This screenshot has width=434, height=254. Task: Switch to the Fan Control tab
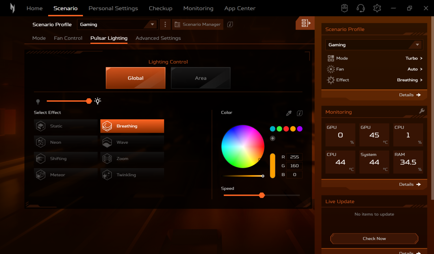coord(68,38)
